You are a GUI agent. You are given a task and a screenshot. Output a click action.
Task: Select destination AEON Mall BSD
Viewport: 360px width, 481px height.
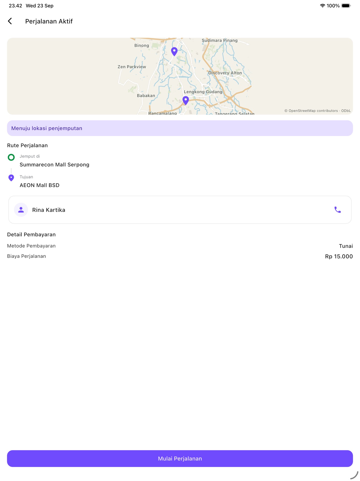[40, 185]
